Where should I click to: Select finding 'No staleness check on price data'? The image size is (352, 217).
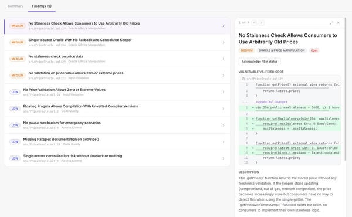[117, 59]
